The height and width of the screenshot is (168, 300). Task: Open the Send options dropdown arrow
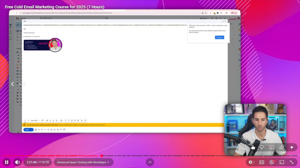click(32, 130)
